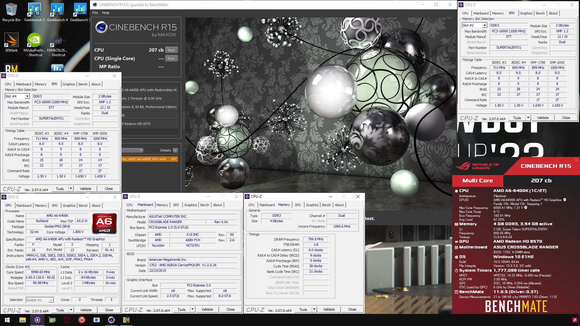This screenshot has height=326, width=580.
Task: Expand the Details arrow in Cinebench
Action: pos(176,150)
